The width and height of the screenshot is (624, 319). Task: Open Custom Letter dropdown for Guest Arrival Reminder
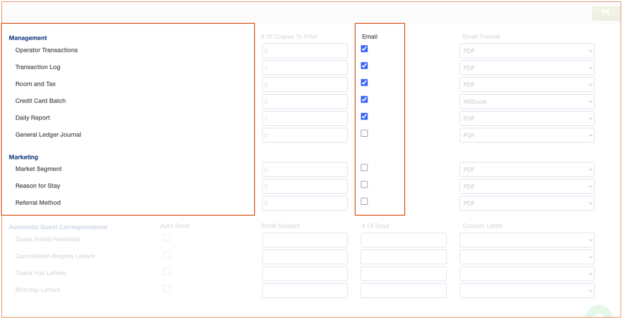coord(527,240)
